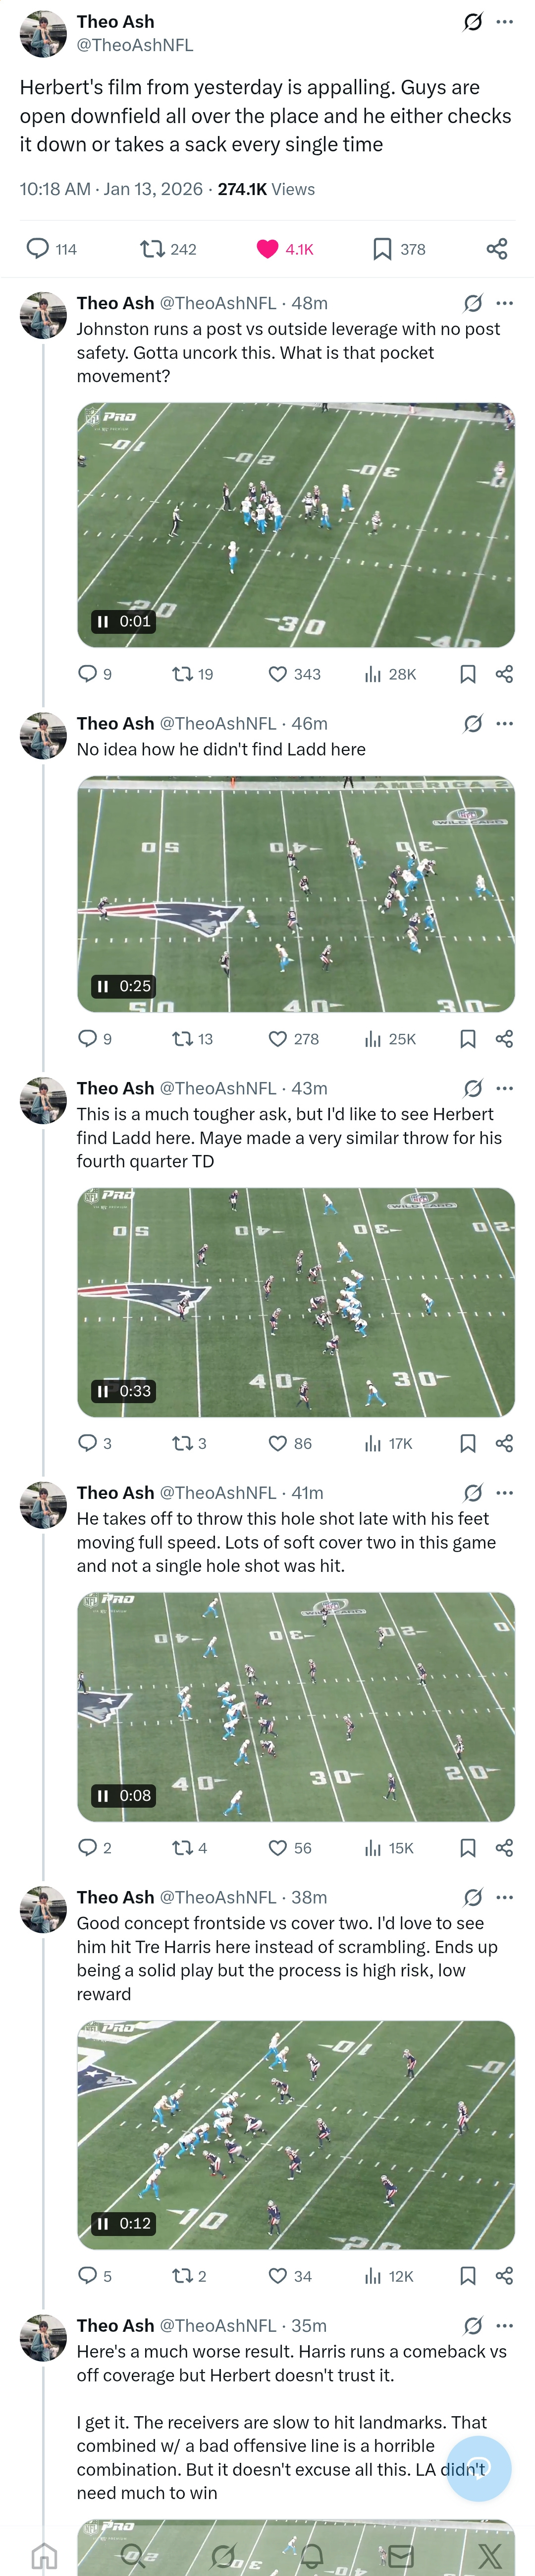Open the @TheoAshNFL handle link in 41m reply
The height and width of the screenshot is (2576, 535).
click(x=217, y=1493)
